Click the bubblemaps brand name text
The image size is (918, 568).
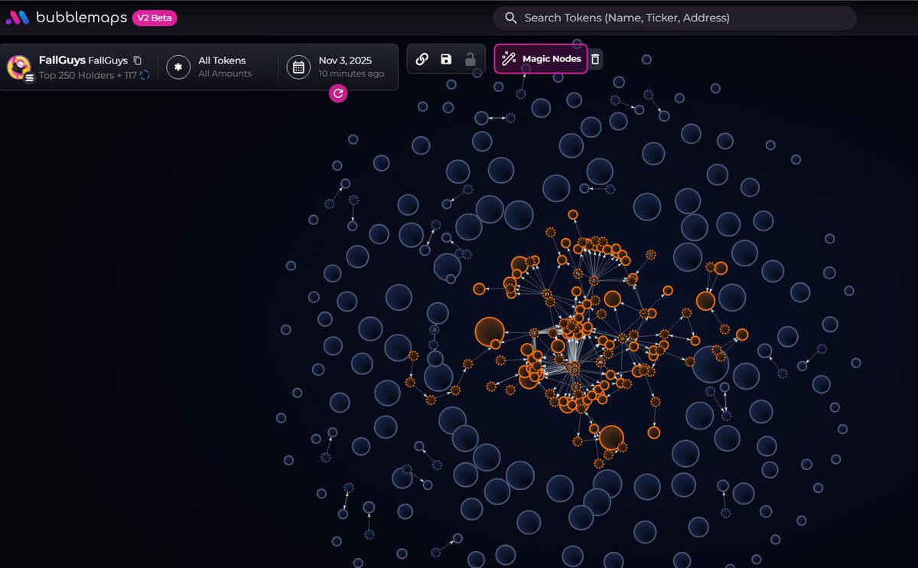81,18
